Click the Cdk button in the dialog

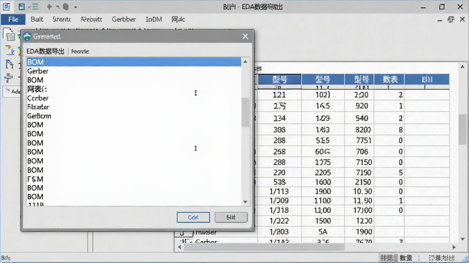[x=193, y=217]
